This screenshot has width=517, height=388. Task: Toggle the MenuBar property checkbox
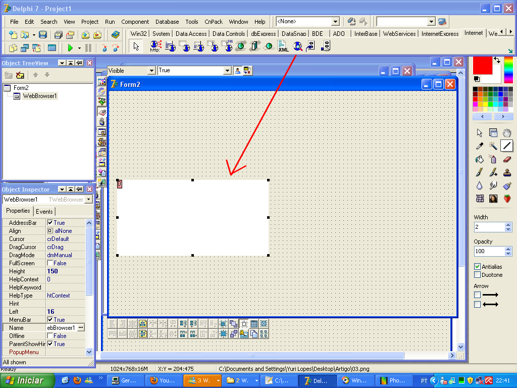pyautogui.click(x=50, y=319)
